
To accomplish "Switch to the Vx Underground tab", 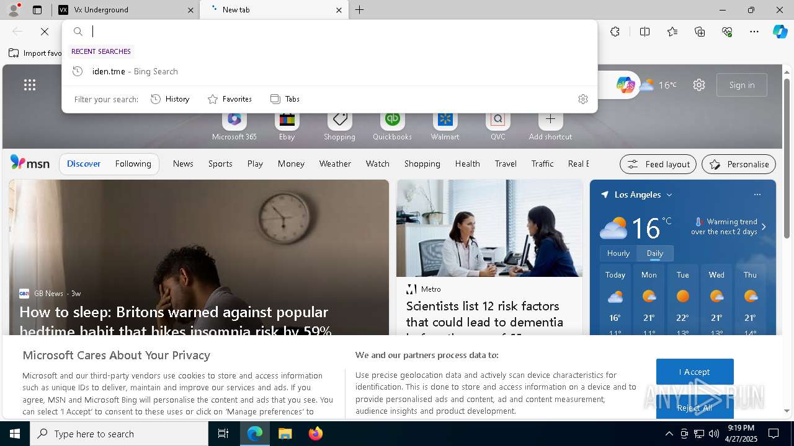I will (126, 10).
